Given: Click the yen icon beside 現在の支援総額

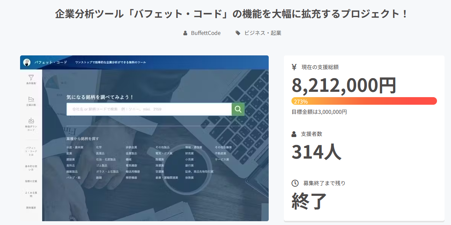Looking at the screenshot, I should (294, 67).
